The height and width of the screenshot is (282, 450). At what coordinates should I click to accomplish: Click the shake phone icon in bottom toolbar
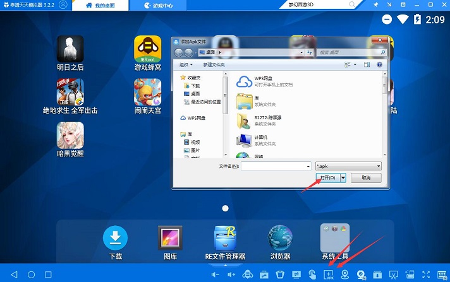click(280, 274)
